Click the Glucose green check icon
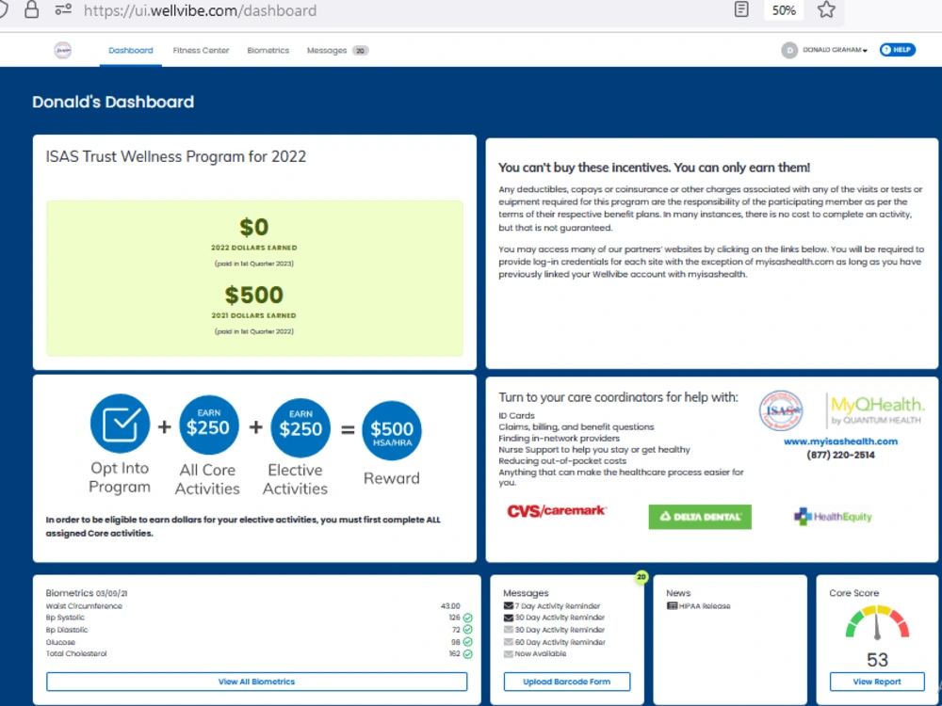 click(467, 642)
